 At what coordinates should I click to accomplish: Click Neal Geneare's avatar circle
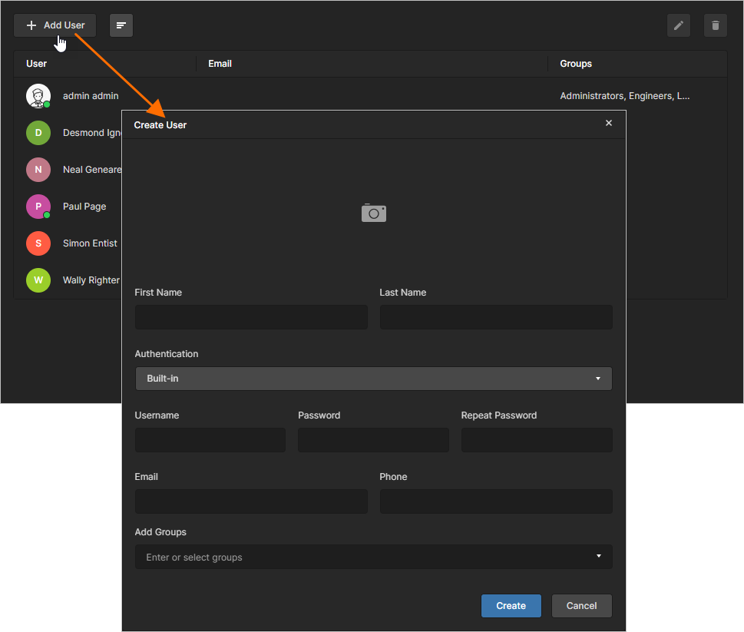point(38,169)
